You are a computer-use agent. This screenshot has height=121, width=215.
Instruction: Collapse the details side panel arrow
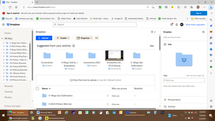[203, 32]
